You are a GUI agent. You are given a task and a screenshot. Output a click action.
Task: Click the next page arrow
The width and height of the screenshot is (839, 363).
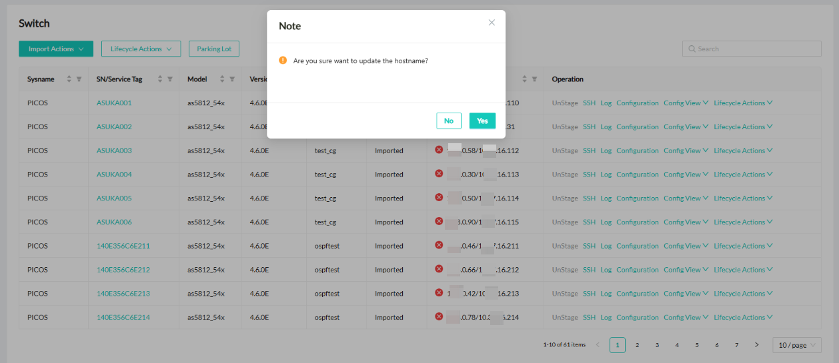click(756, 345)
